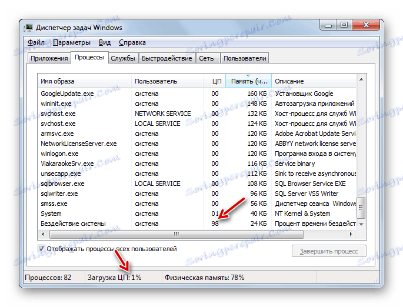Sort by ЦП column header
Viewport: 403px width, 307px height.
point(214,81)
